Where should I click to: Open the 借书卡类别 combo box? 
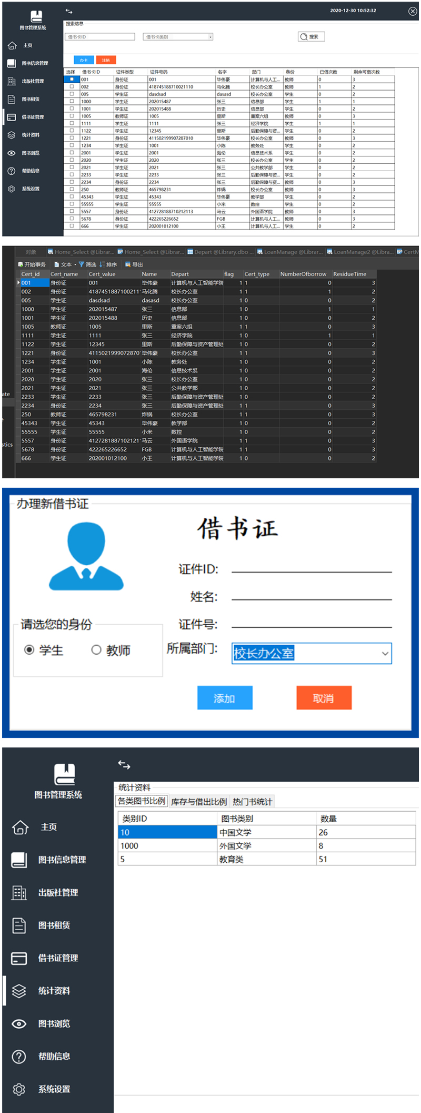point(210,37)
